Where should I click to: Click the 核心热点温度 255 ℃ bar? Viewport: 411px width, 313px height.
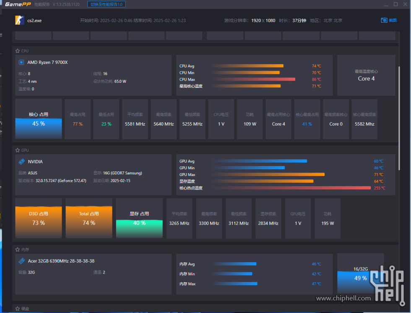click(292, 188)
